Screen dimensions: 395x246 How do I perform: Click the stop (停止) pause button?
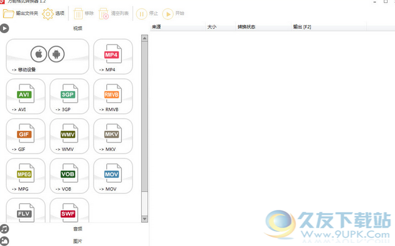click(x=147, y=13)
